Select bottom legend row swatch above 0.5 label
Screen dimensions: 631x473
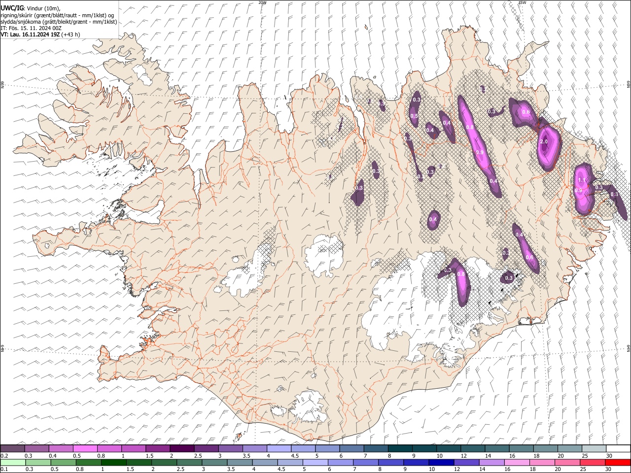click(63, 462)
